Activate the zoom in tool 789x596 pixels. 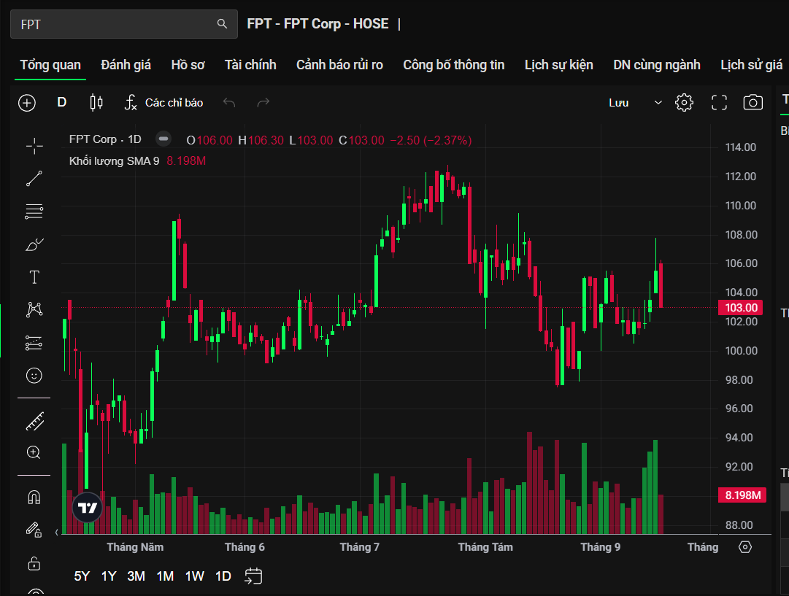click(x=34, y=453)
